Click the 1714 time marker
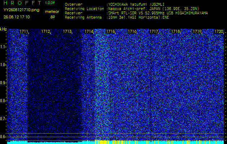227x144 pixels. click(89, 31)
